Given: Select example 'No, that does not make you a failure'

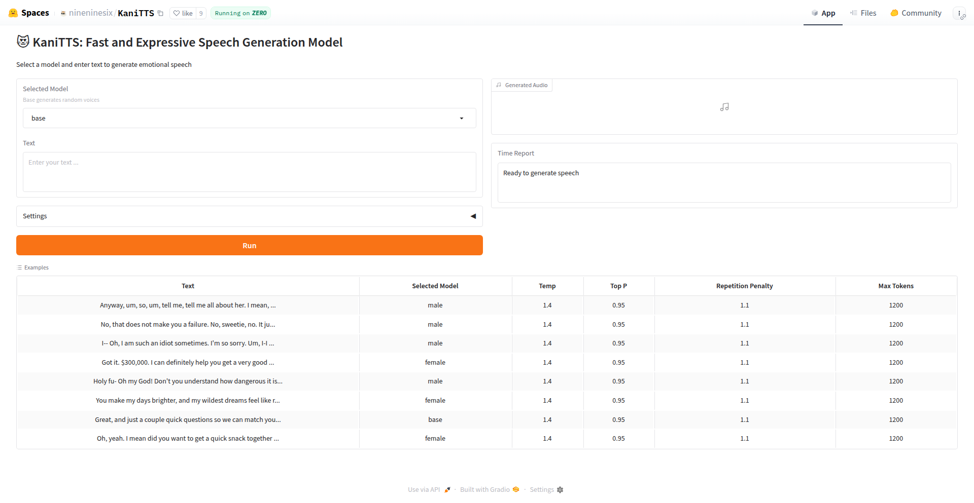Looking at the screenshot, I should coord(188,324).
